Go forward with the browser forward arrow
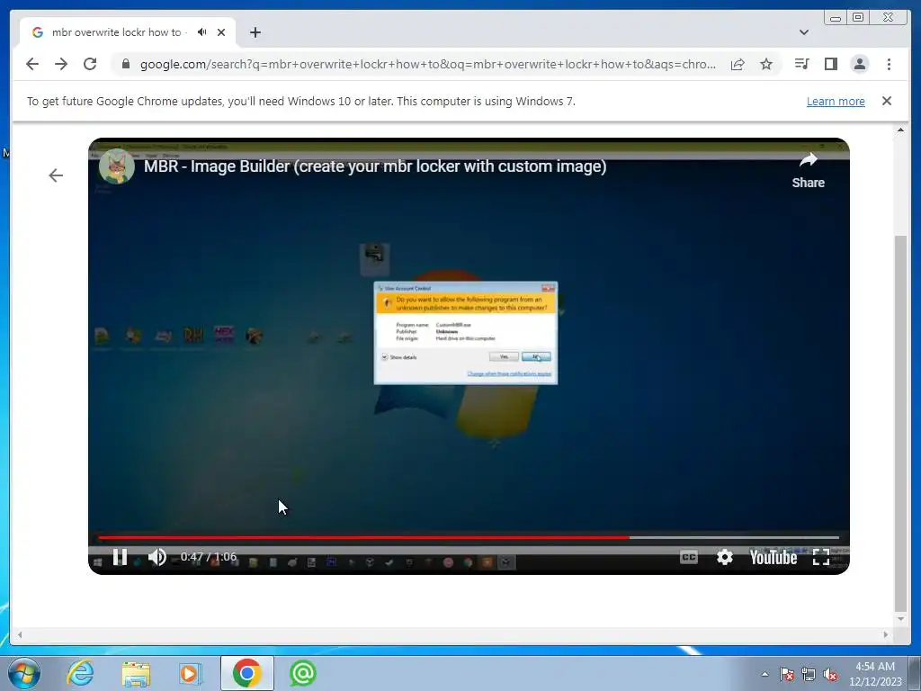 61,64
